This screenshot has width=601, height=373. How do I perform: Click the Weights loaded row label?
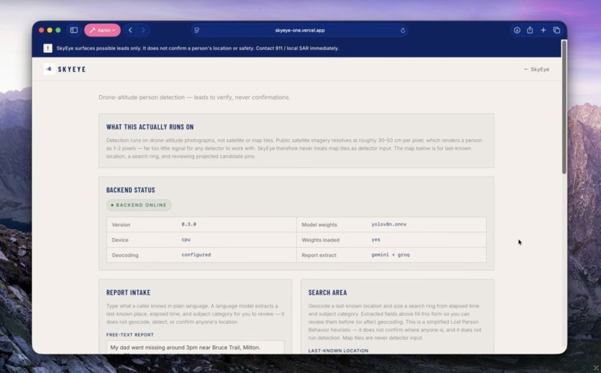320,240
